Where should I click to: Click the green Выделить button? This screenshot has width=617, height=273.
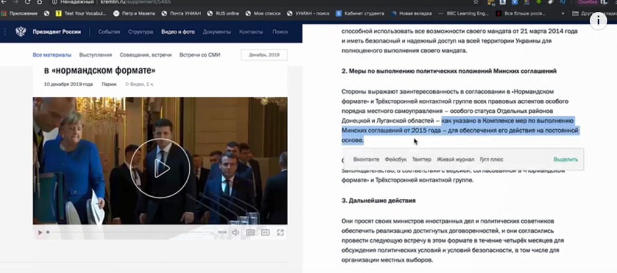[566, 159]
